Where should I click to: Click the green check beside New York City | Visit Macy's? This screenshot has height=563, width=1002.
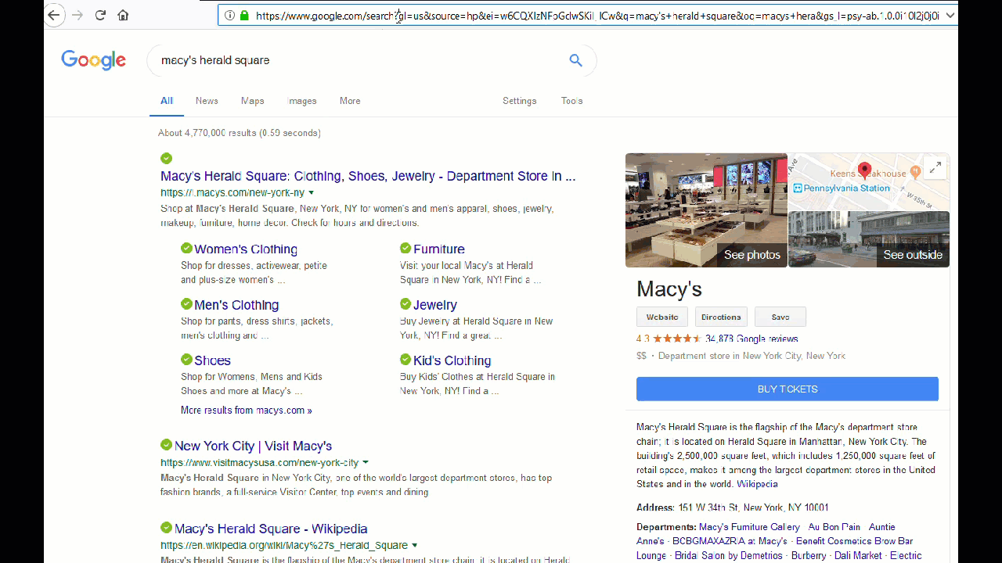coord(166,444)
